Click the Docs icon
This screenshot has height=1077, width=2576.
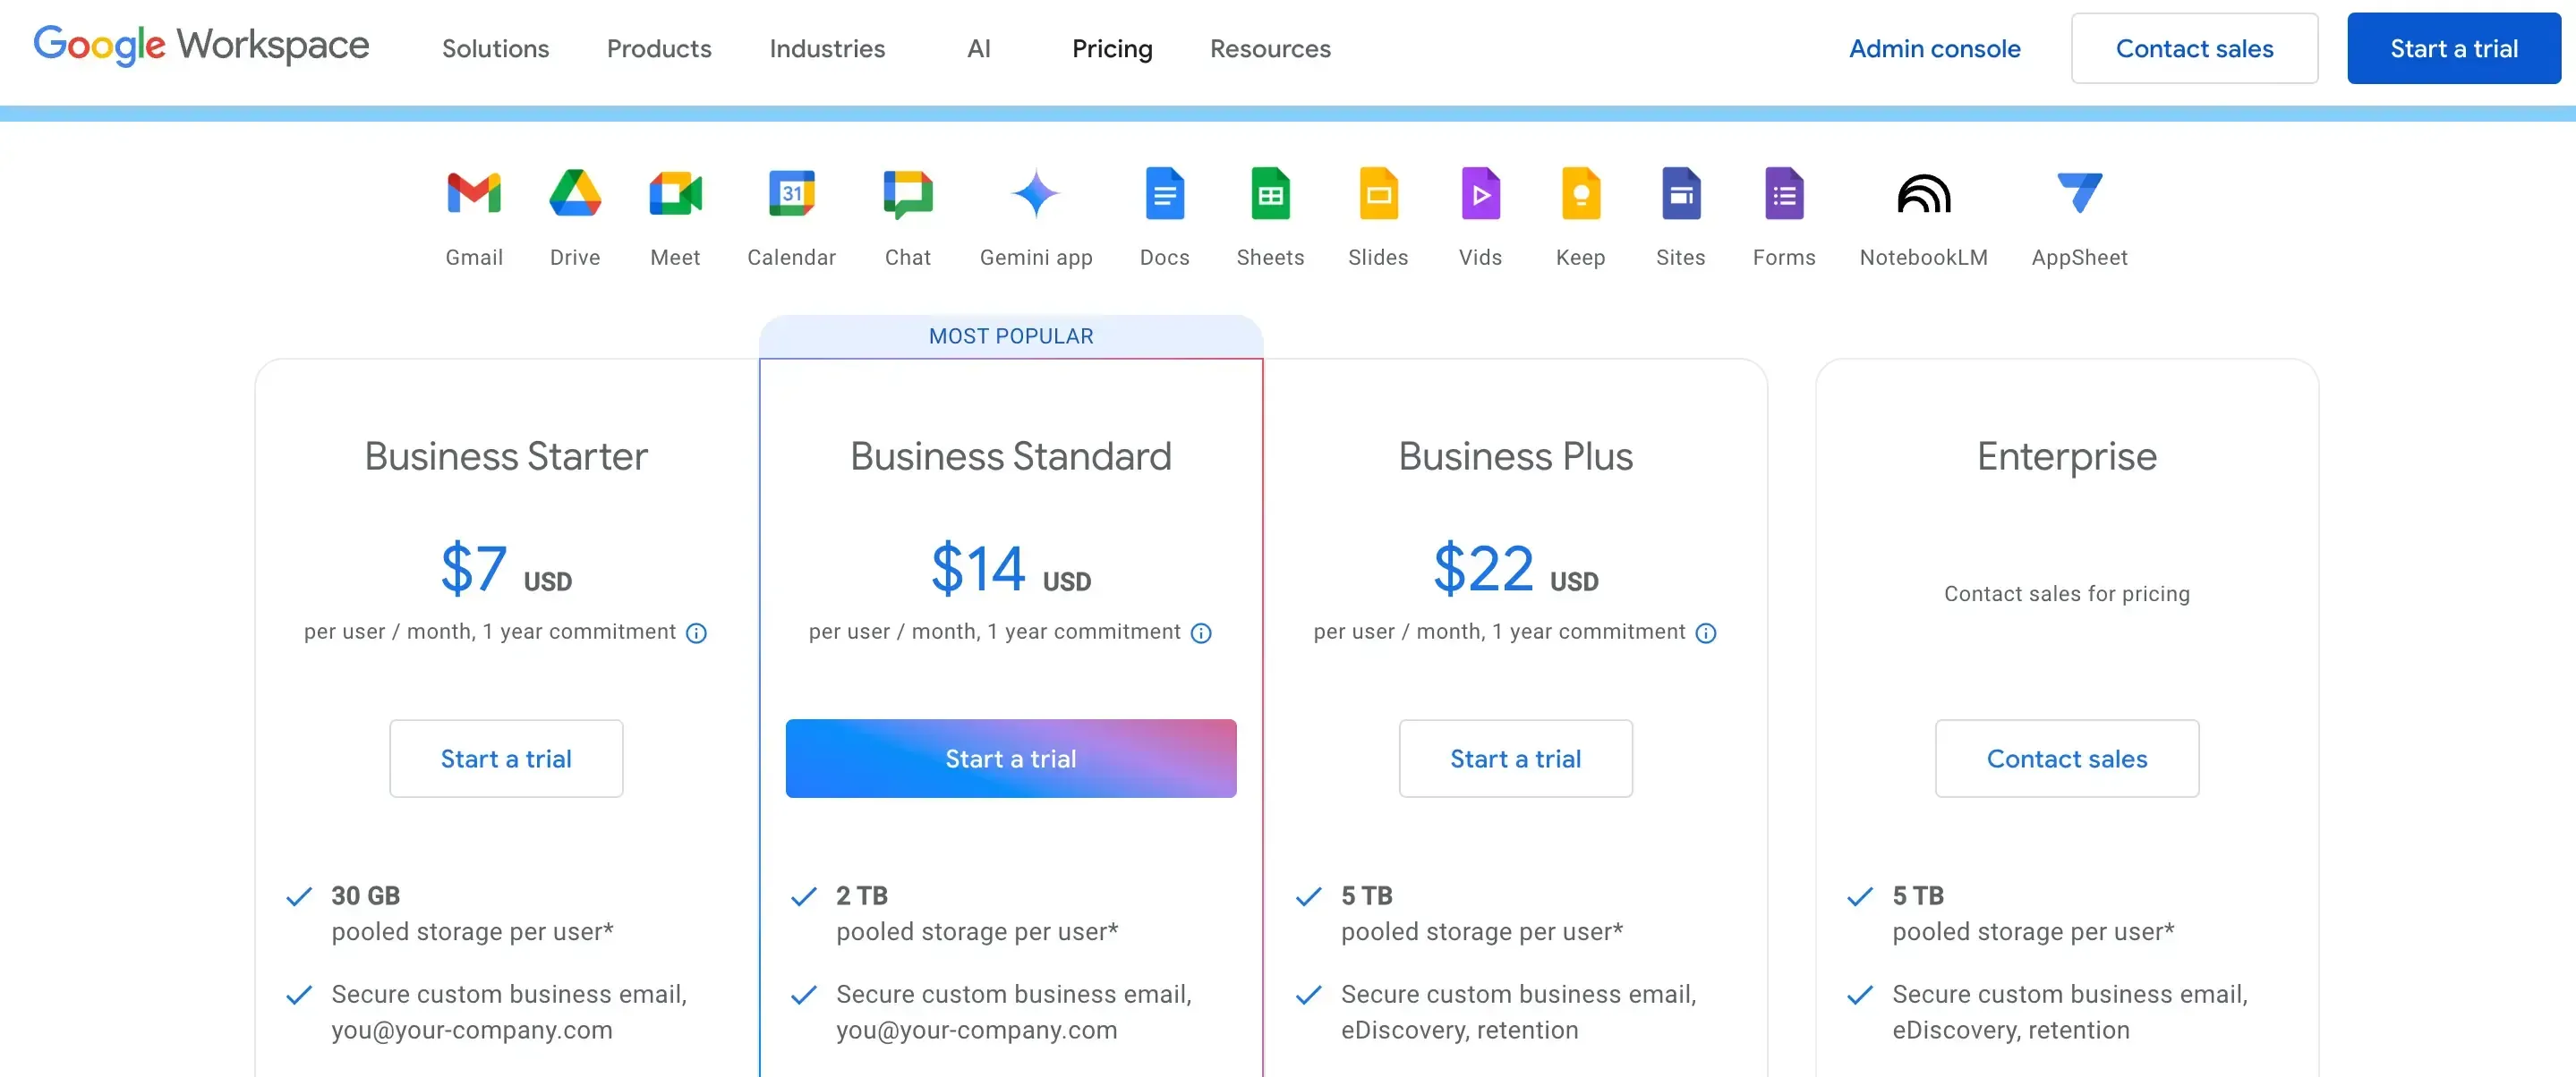click(1164, 195)
